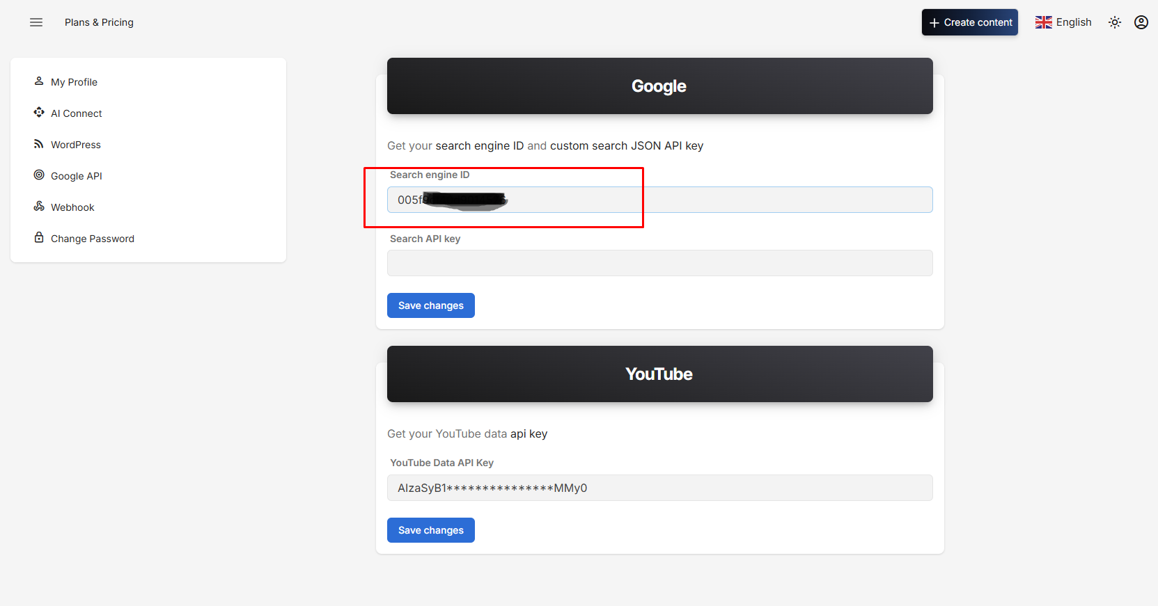
Task: Save changes in the YouTube section
Action: coord(431,530)
